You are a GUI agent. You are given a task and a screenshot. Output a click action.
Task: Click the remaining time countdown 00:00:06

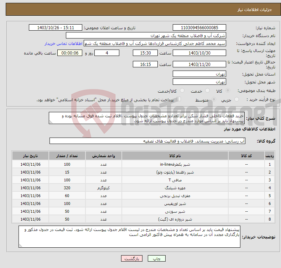(x=70, y=53)
